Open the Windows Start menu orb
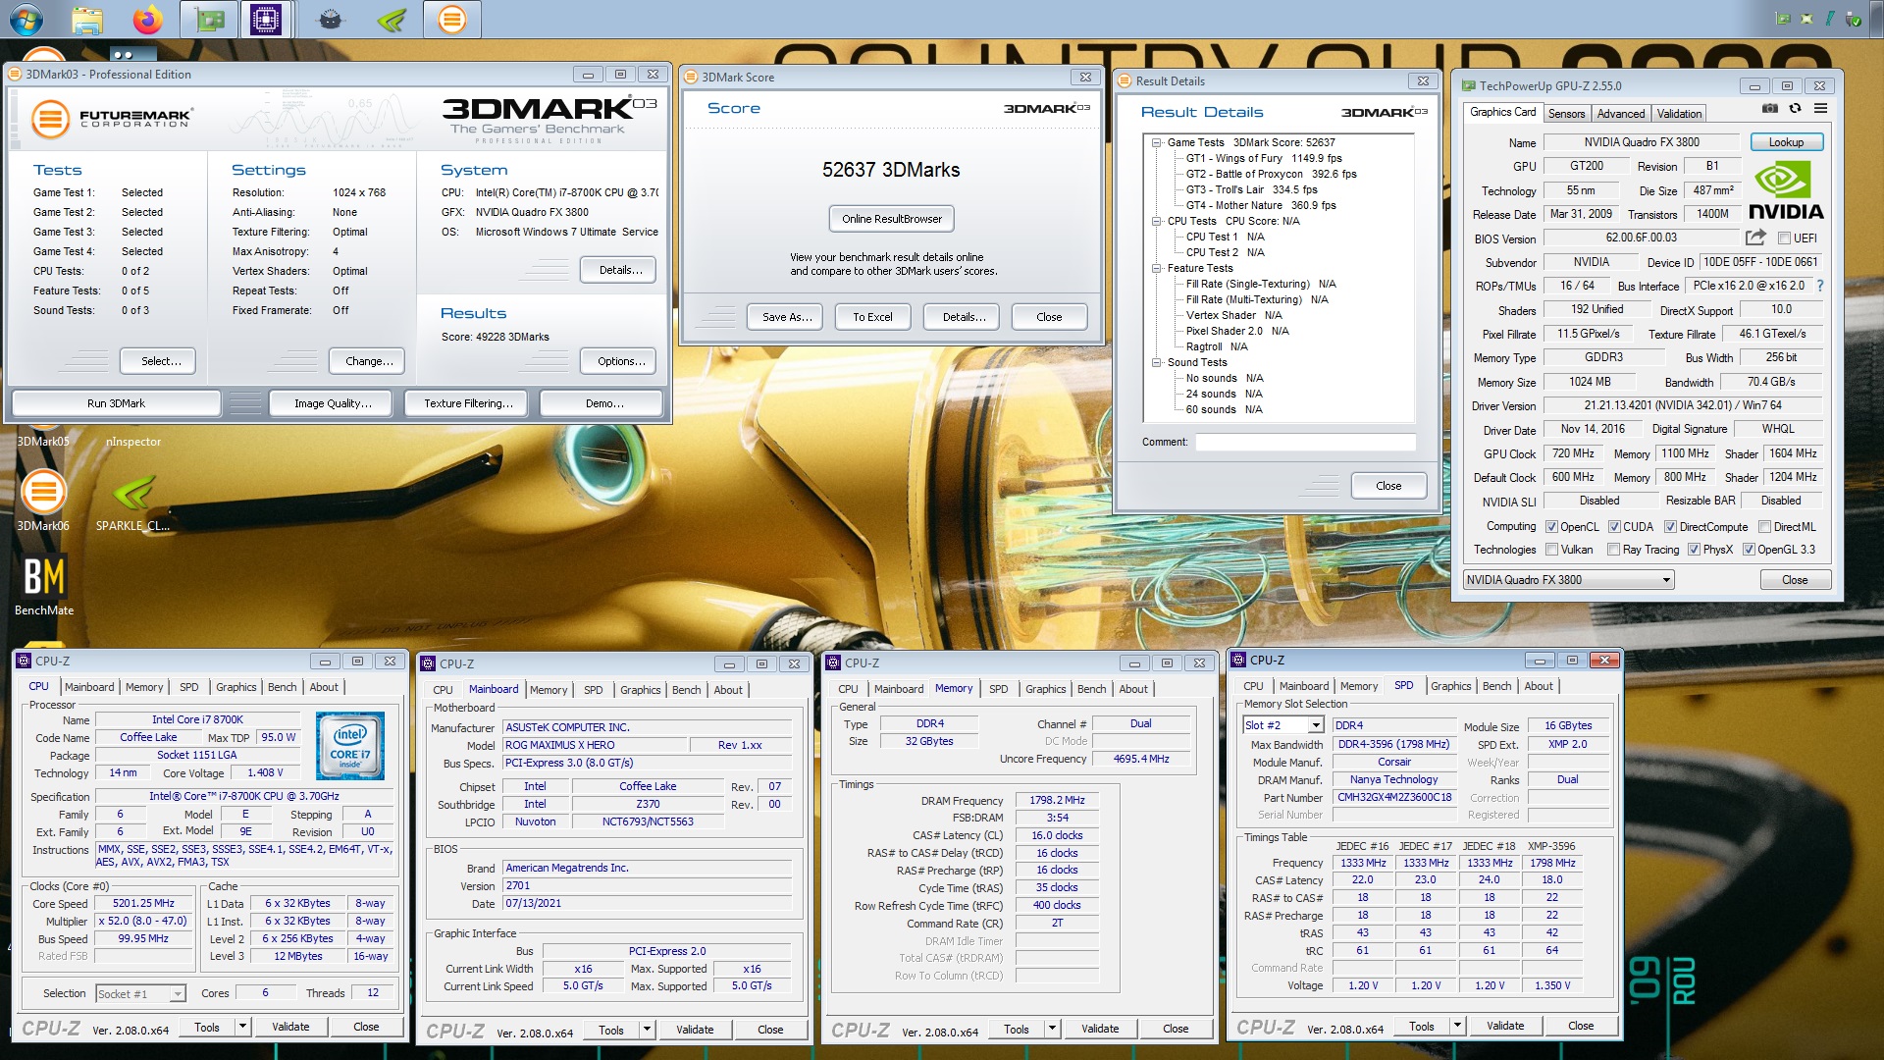 [25, 19]
